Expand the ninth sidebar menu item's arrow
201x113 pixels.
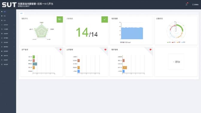point(14,47)
